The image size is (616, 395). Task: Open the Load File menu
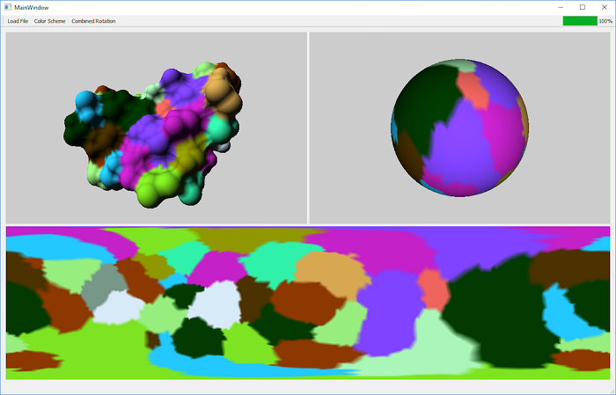(x=18, y=21)
